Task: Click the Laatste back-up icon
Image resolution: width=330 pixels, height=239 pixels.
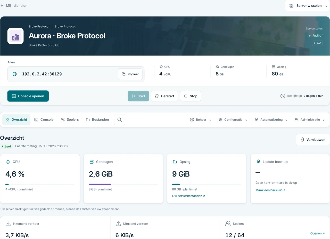Action: coord(258,162)
